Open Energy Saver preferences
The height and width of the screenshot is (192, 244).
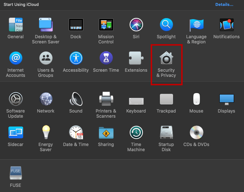(x=46, y=132)
